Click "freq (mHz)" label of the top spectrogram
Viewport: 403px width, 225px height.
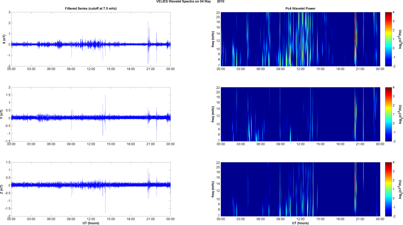pos(213,39)
